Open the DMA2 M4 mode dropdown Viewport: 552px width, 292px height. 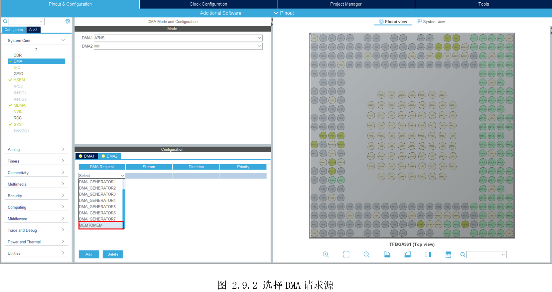point(178,46)
